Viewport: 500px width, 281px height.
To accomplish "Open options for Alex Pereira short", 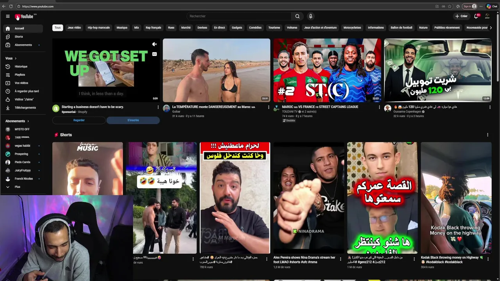I will click(x=341, y=259).
